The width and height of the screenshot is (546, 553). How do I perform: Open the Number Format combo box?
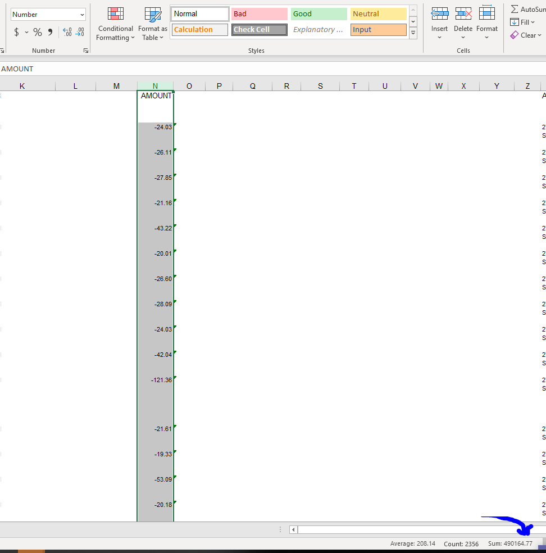pos(48,13)
